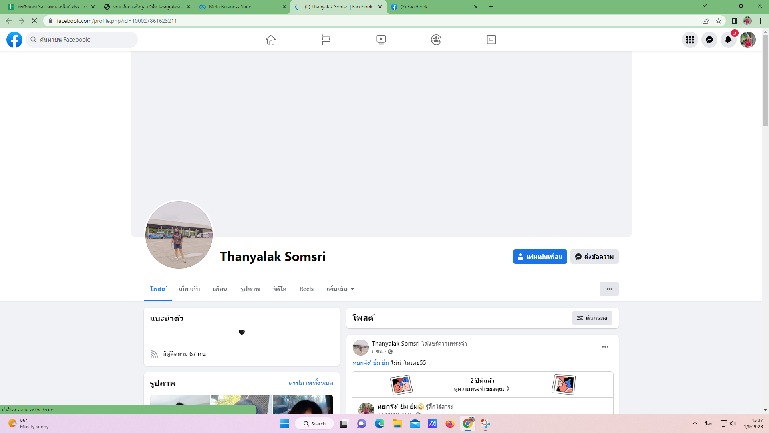This screenshot has width=769, height=433.
Task: Open the post's three-dots menu
Action: tap(605, 347)
